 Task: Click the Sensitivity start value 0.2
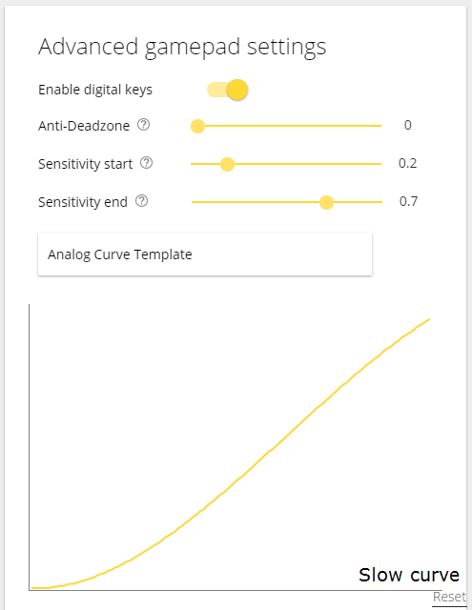coord(407,163)
